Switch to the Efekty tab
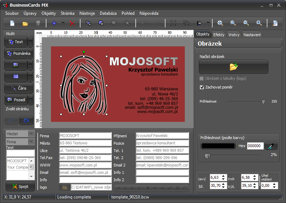The width and height of the screenshot is (286, 203). (219, 35)
